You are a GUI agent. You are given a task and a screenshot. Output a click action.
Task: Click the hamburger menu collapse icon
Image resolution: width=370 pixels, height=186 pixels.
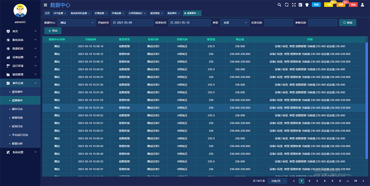(46, 5)
